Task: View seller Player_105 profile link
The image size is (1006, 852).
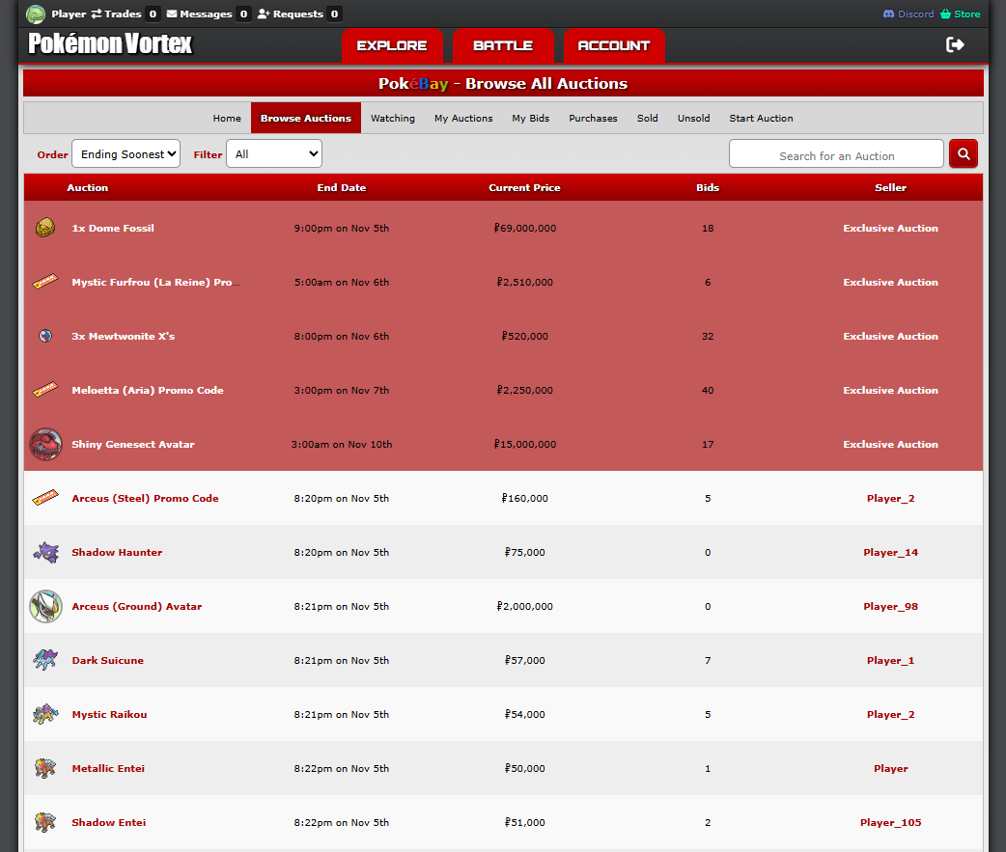Action: coord(890,823)
